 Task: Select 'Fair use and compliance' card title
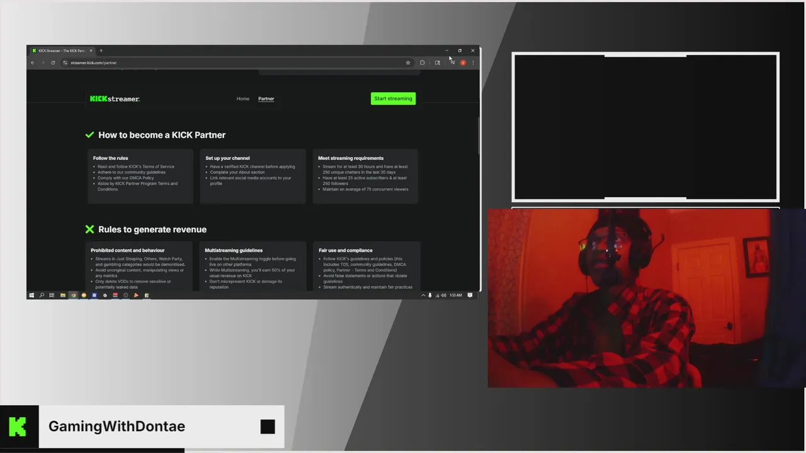point(346,250)
